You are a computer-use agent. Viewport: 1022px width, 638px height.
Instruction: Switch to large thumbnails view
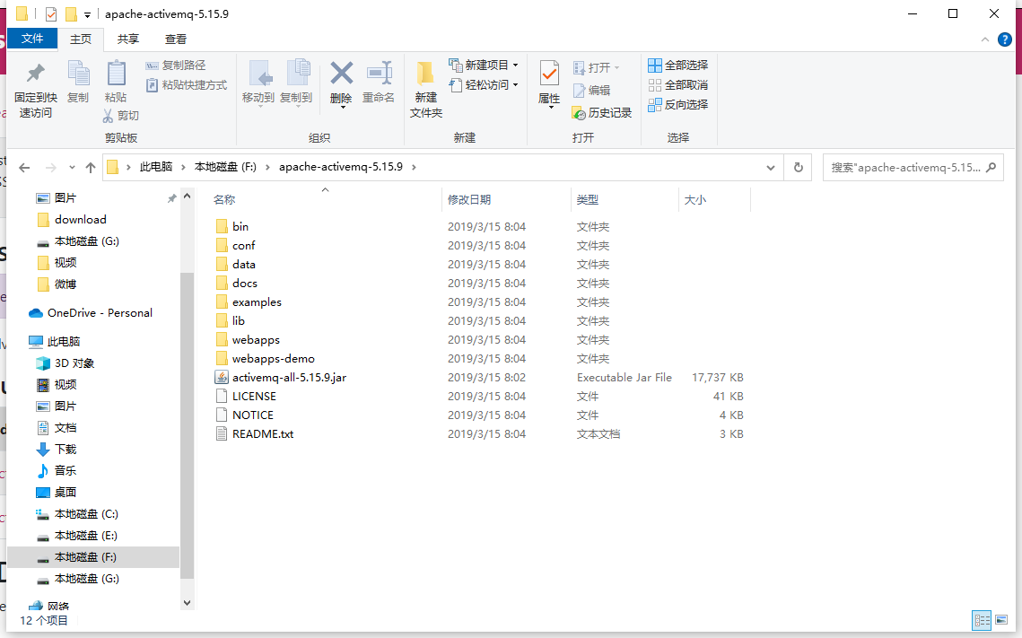click(x=1001, y=620)
